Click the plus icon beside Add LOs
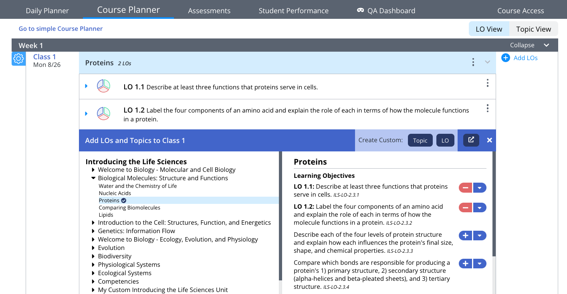Screen dimensions: 567x294 (x=506, y=58)
